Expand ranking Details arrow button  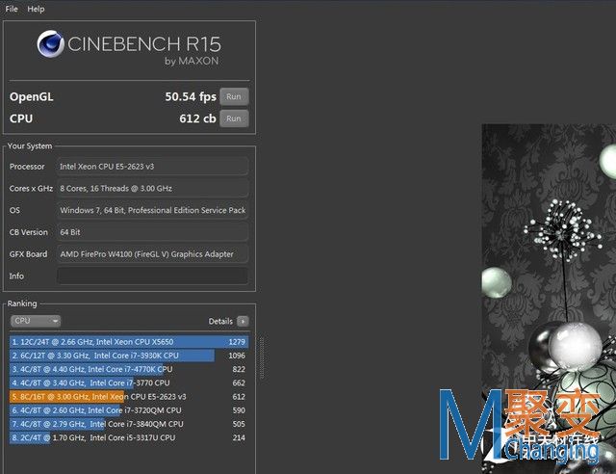(243, 322)
